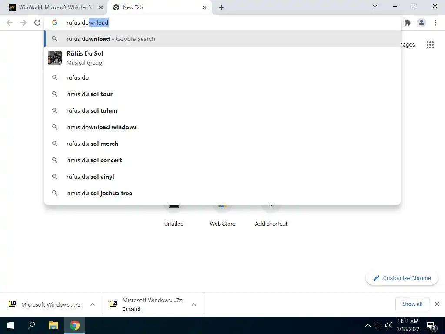Go forward using the forward arrow

[x=23, y=23]
